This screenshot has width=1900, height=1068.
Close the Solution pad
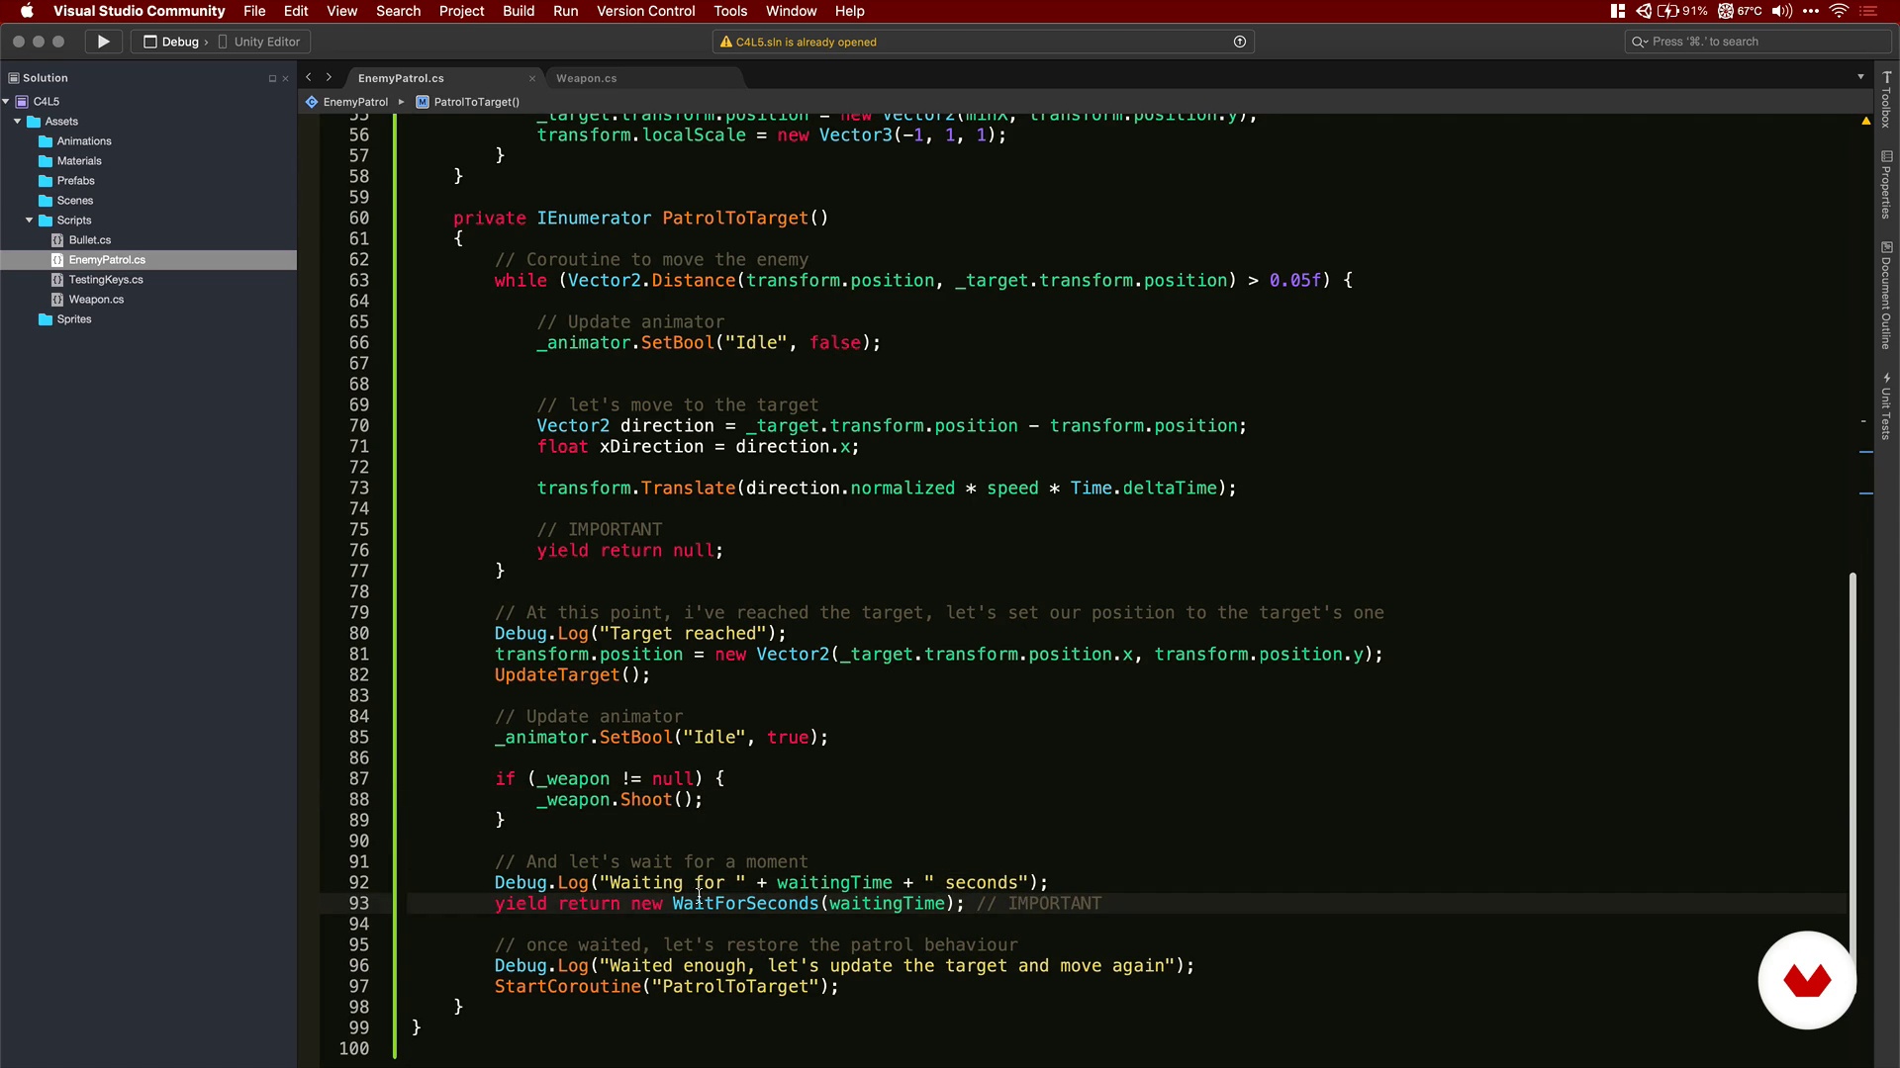[286, 78]
